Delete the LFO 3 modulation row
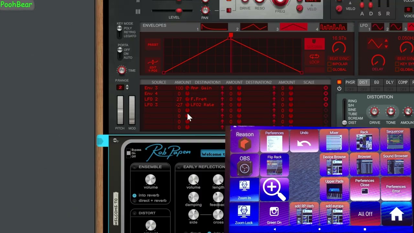The width and height of the screenshot is (414, 233). point(326,105)
